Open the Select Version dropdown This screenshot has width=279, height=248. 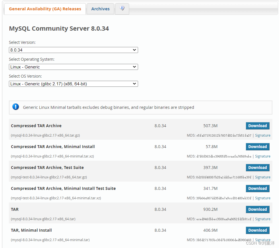[x=73, y=50]
